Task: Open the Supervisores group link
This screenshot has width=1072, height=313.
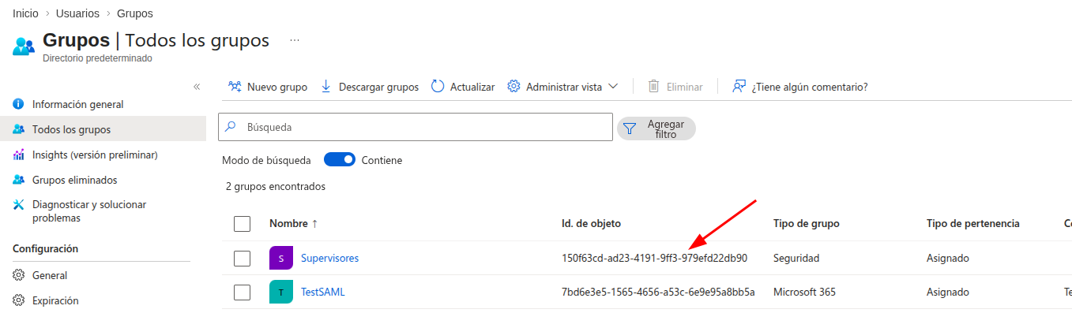Action: [329, 259]
